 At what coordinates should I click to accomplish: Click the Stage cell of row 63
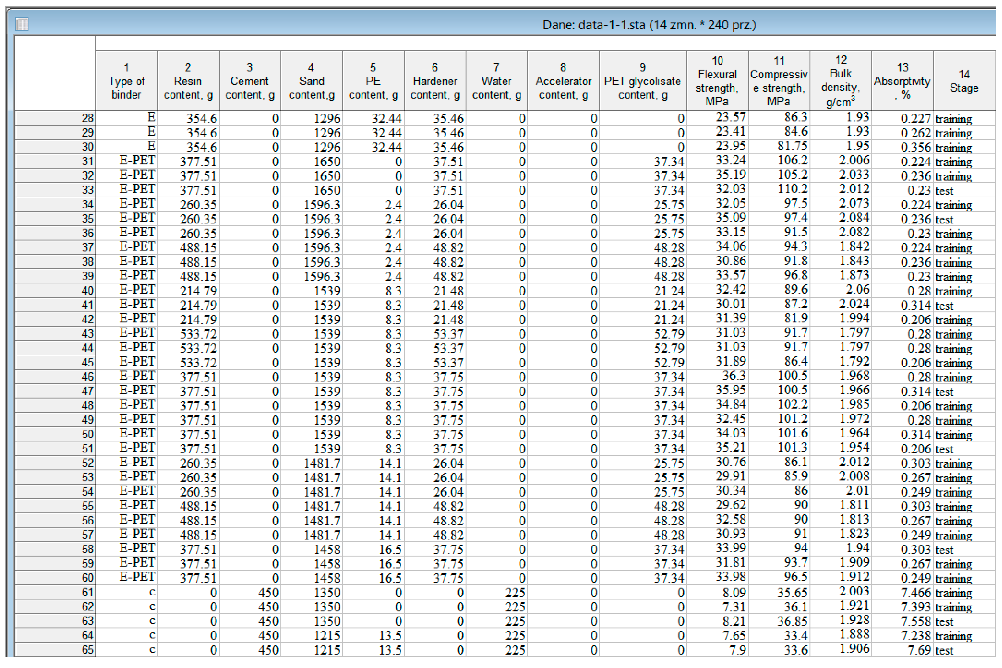(964, 621)
